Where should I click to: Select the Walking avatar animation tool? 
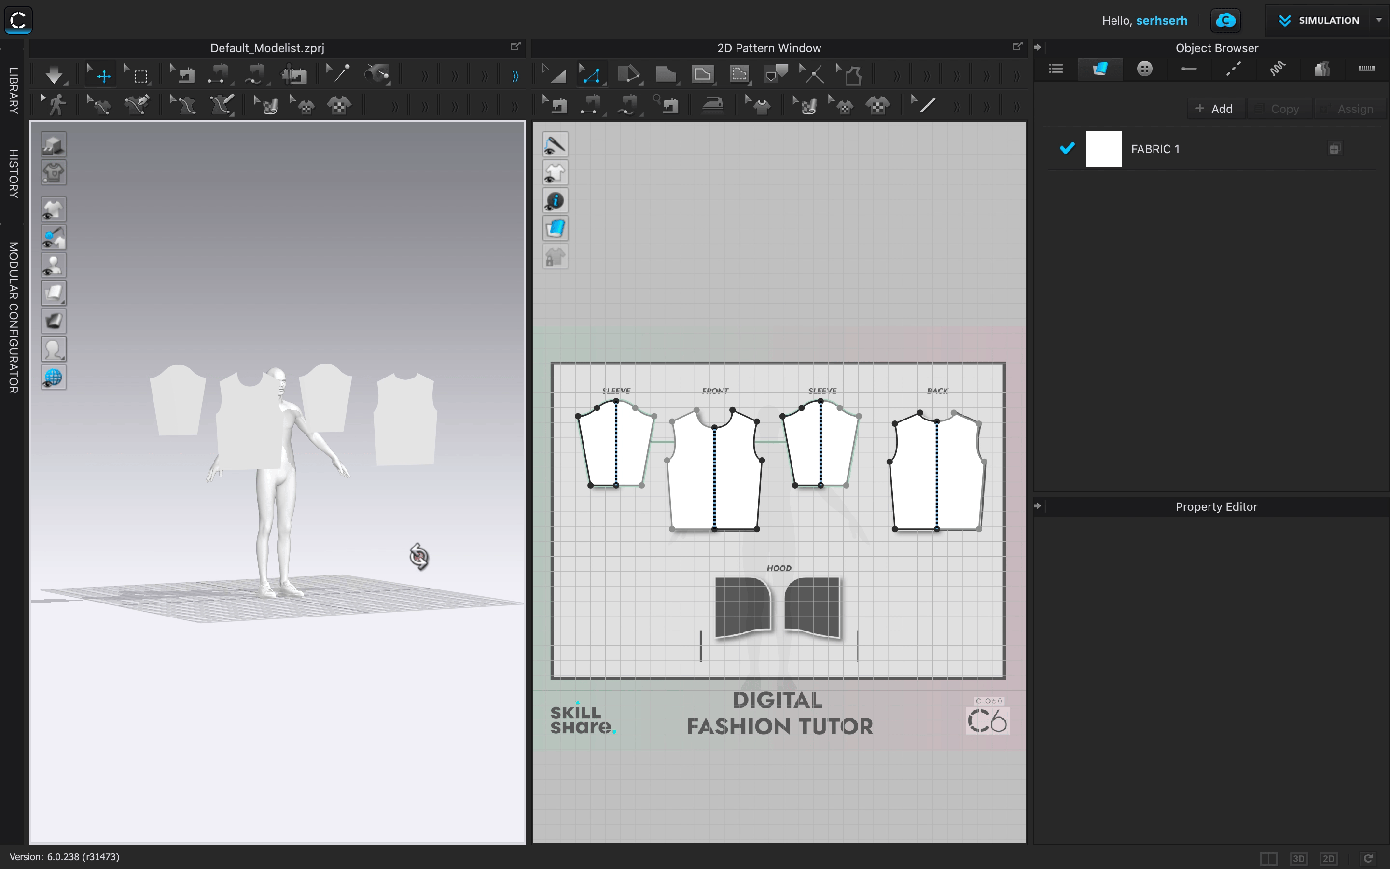56,105
